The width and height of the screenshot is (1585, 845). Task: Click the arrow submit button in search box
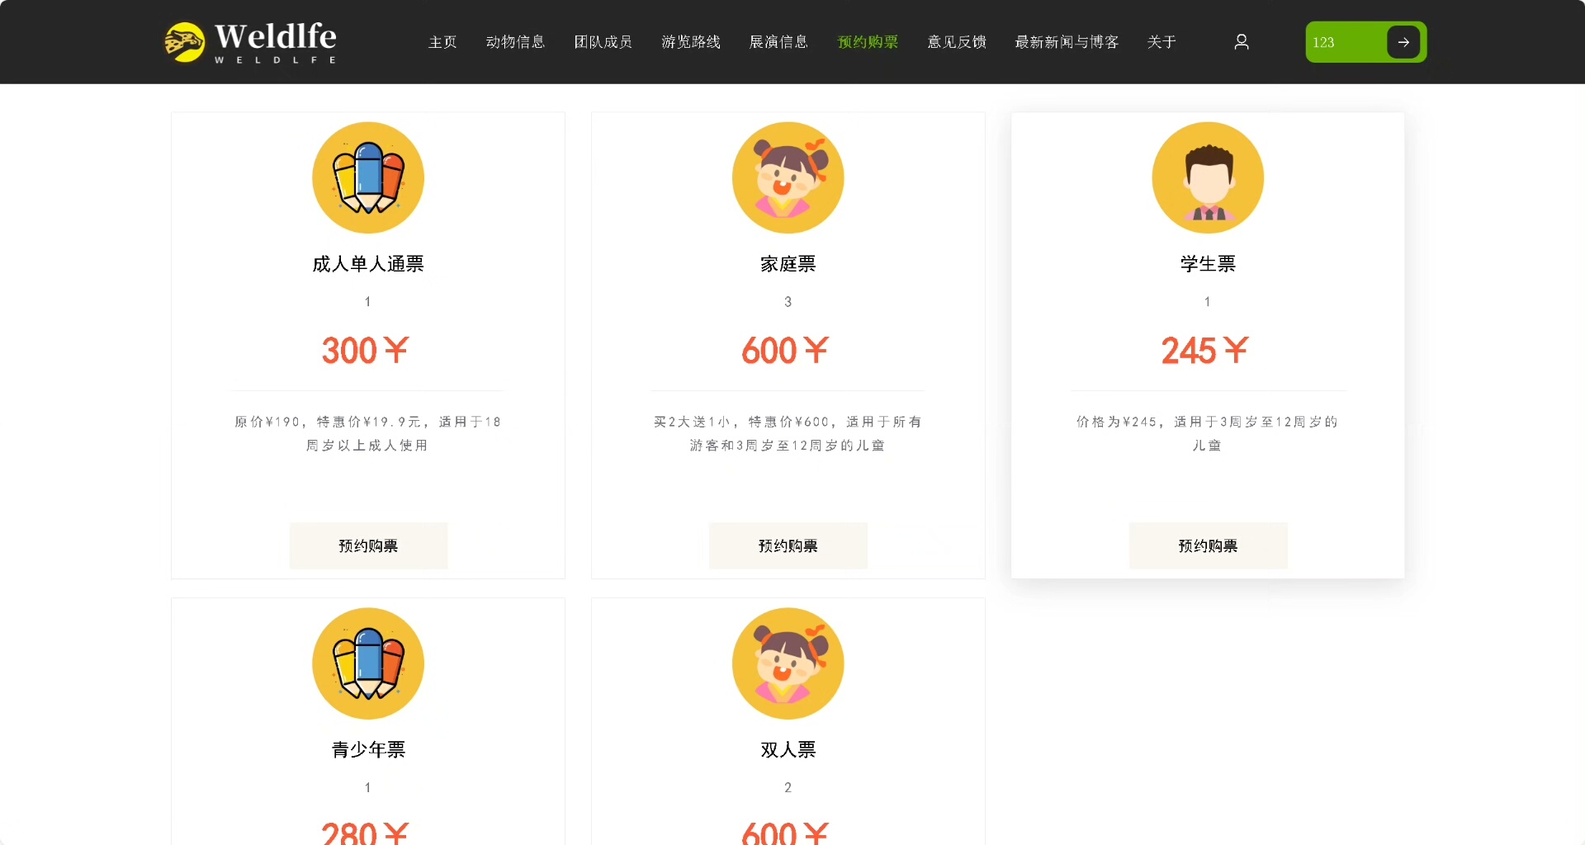(x=1403, y=42)
